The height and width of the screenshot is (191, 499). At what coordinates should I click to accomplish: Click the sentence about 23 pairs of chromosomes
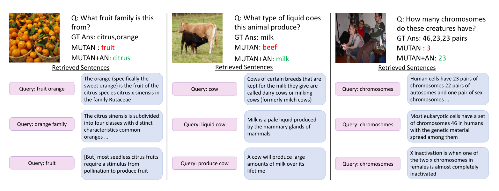(x=448, y=89)
